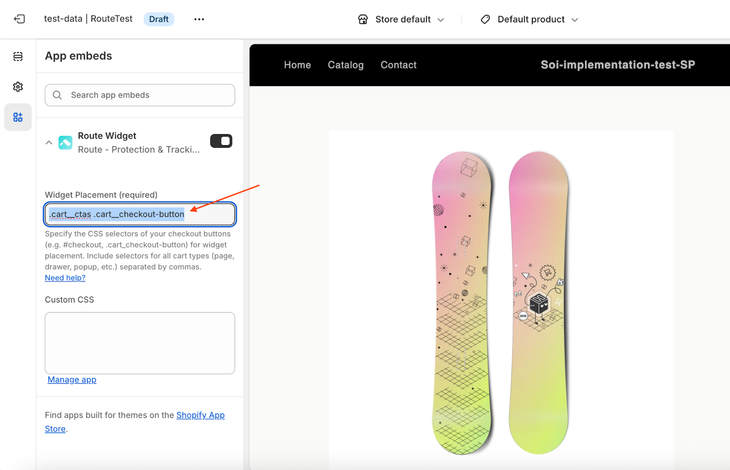Click the exit editor icon
This screenshot has height=470, width=730.
coord(19,19)
